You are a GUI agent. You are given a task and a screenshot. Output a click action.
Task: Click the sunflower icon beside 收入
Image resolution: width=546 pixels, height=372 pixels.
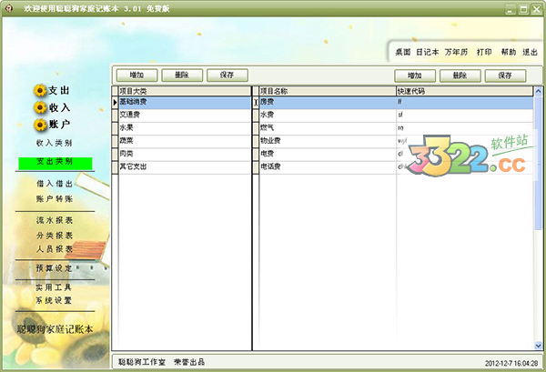pos(40,107)
